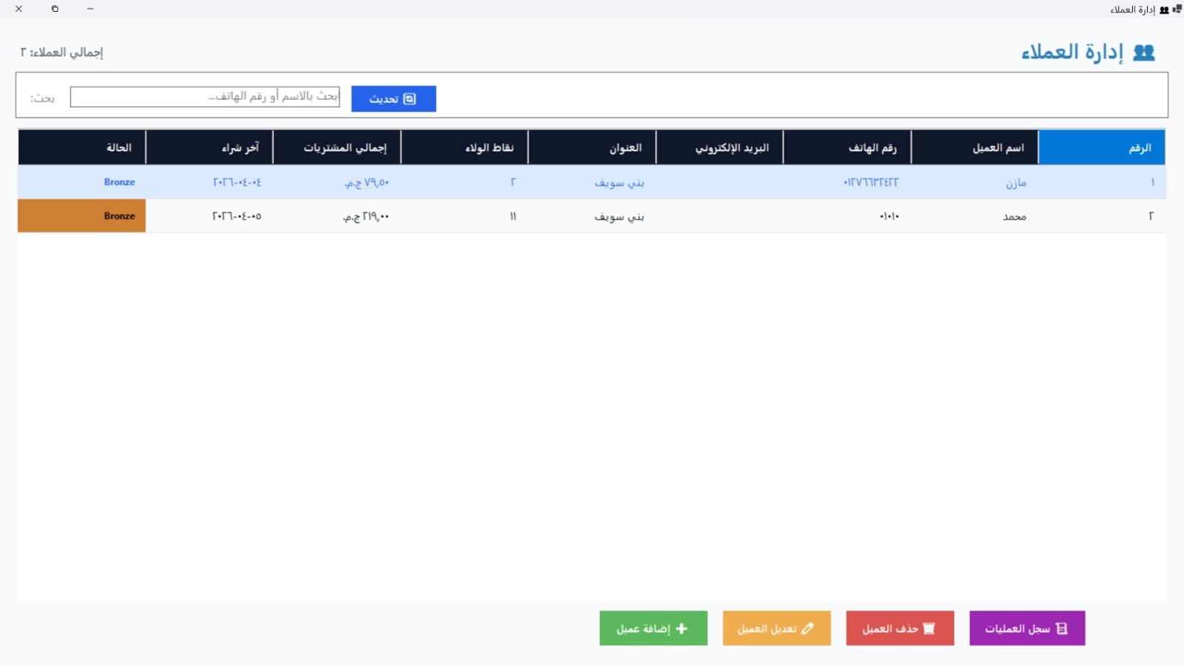Click the آخر شراء column header
Image resolution: width=1184 pixels, height=666 pixels.
point(209,147)
